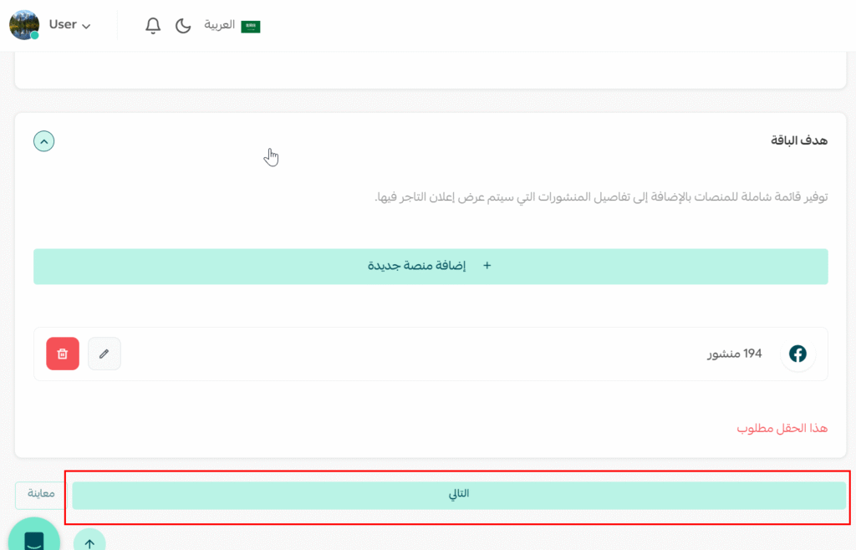Click the Facebook platform icon

click(797, 354)
